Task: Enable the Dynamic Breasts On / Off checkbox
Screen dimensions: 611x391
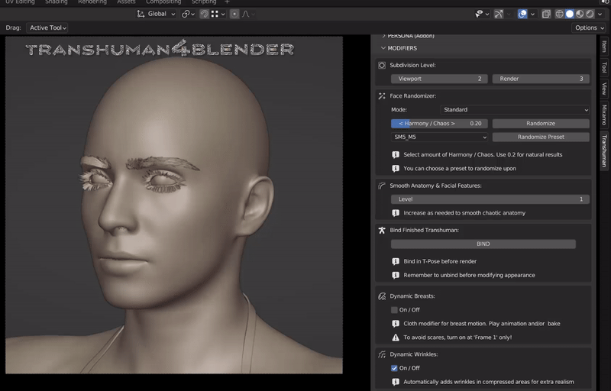Action: point(394,310)
